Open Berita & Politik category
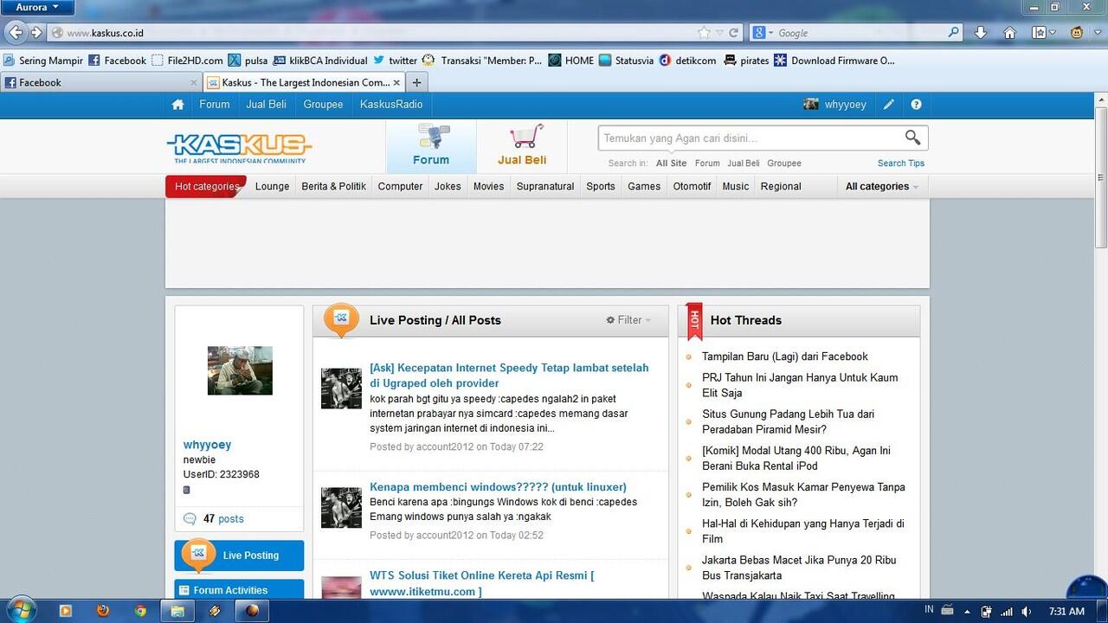Viewport: 1108px width, 623px height. pos(333,187)
